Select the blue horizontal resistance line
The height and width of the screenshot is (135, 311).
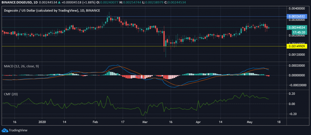[144, 17]
